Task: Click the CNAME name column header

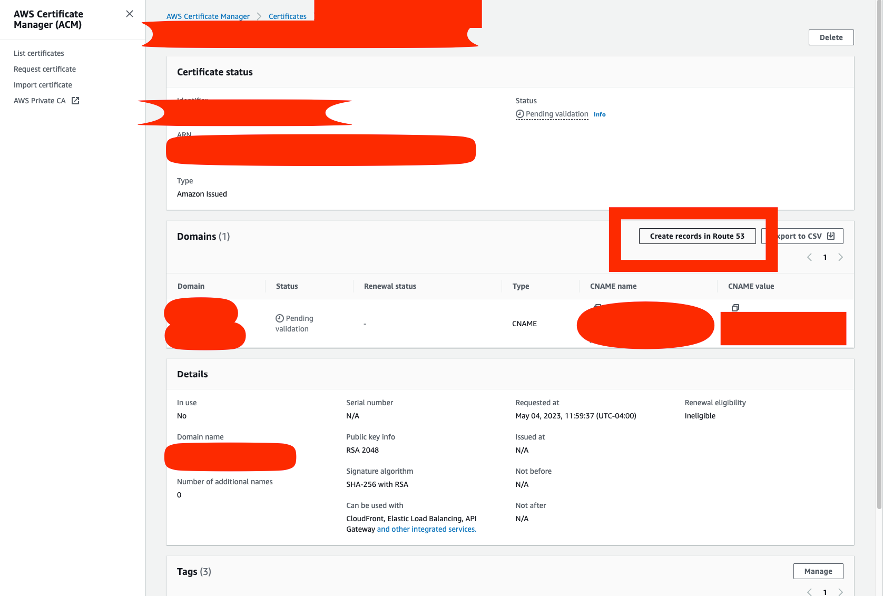Action: click(x=613, y=286)
